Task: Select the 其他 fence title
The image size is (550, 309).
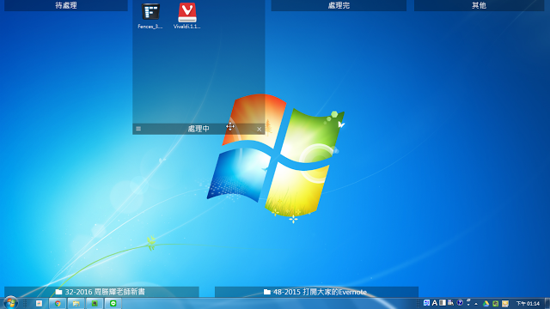Action: [480, 5]
